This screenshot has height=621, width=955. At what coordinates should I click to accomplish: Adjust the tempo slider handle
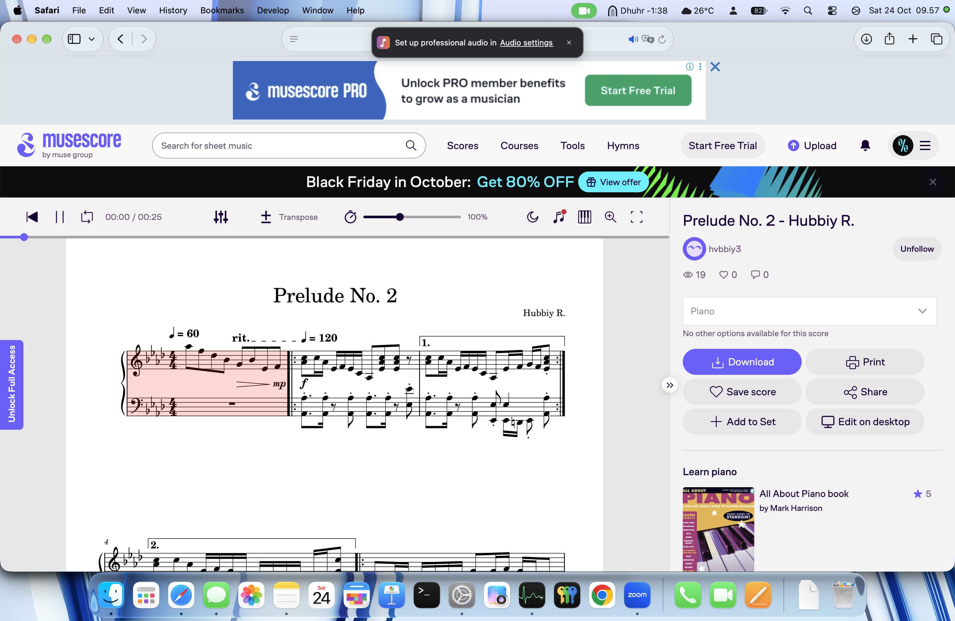pos(399,217)
